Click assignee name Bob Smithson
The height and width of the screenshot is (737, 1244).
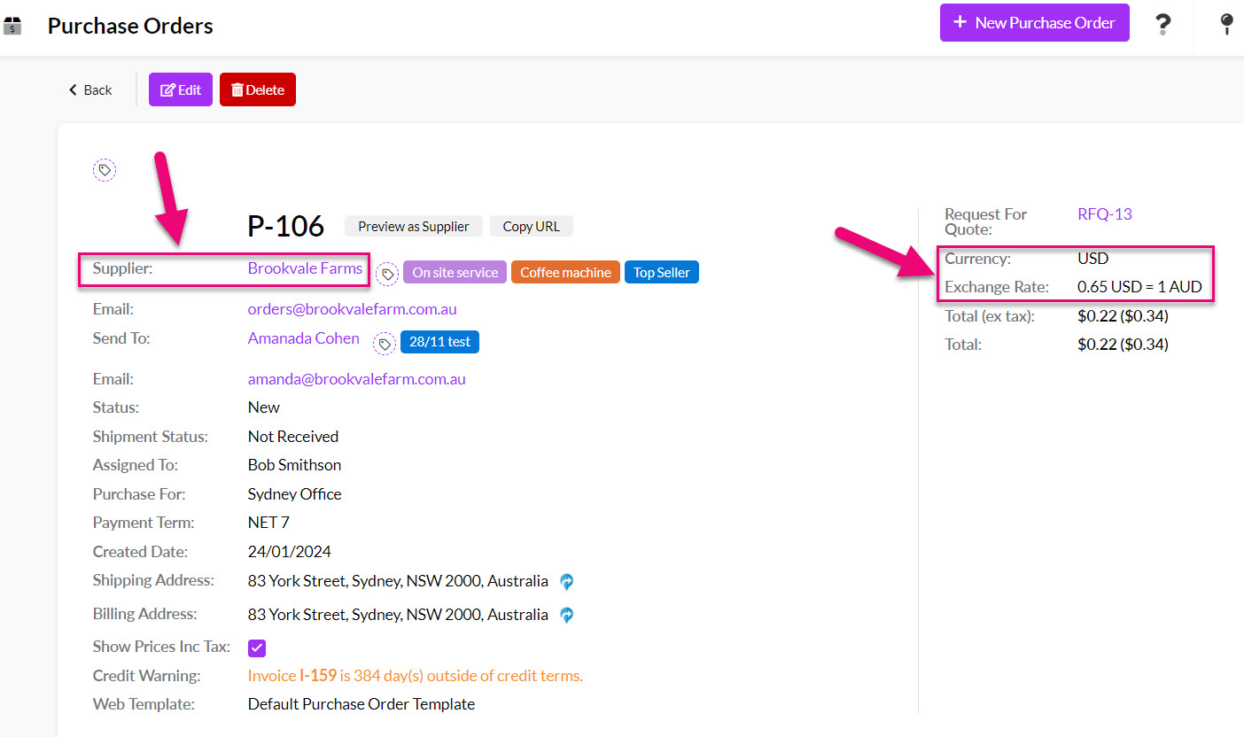pos(294,465)
